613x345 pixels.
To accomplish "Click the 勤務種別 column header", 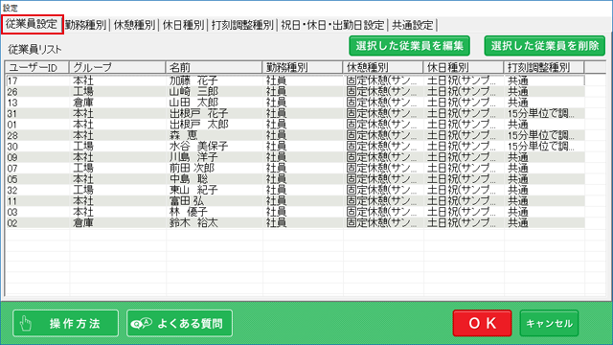I will (x=303, y=67).
